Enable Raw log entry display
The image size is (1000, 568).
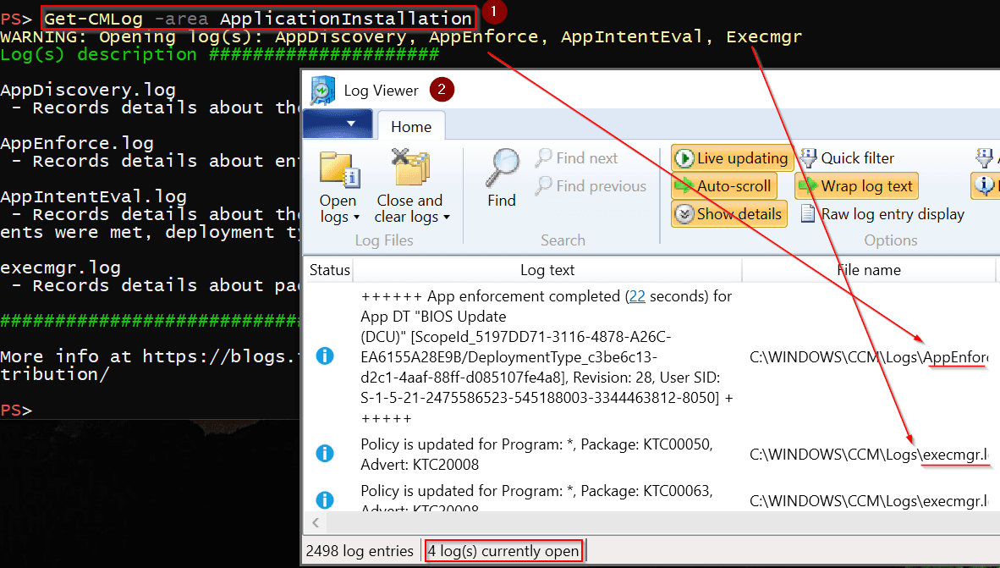pyautogui.click(x=882, y=214)
